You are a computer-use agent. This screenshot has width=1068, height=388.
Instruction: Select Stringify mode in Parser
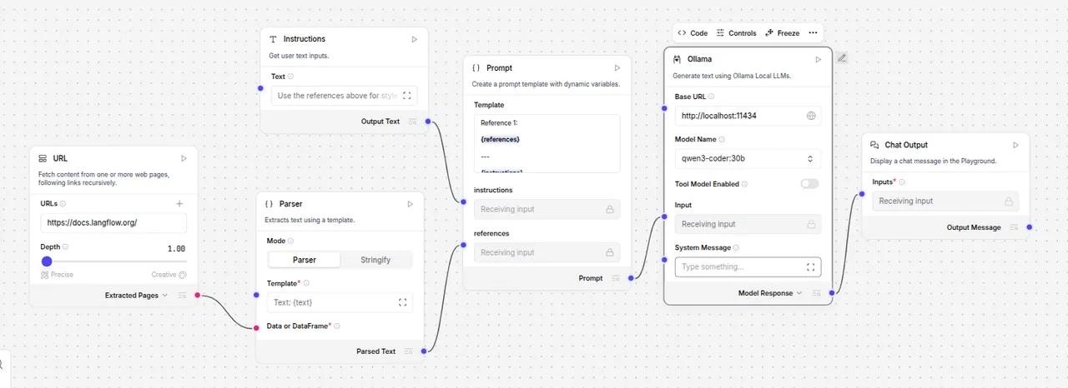tap(375, 260)
